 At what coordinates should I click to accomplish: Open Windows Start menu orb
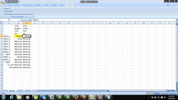pyautogui.click(x=3, y=97)
